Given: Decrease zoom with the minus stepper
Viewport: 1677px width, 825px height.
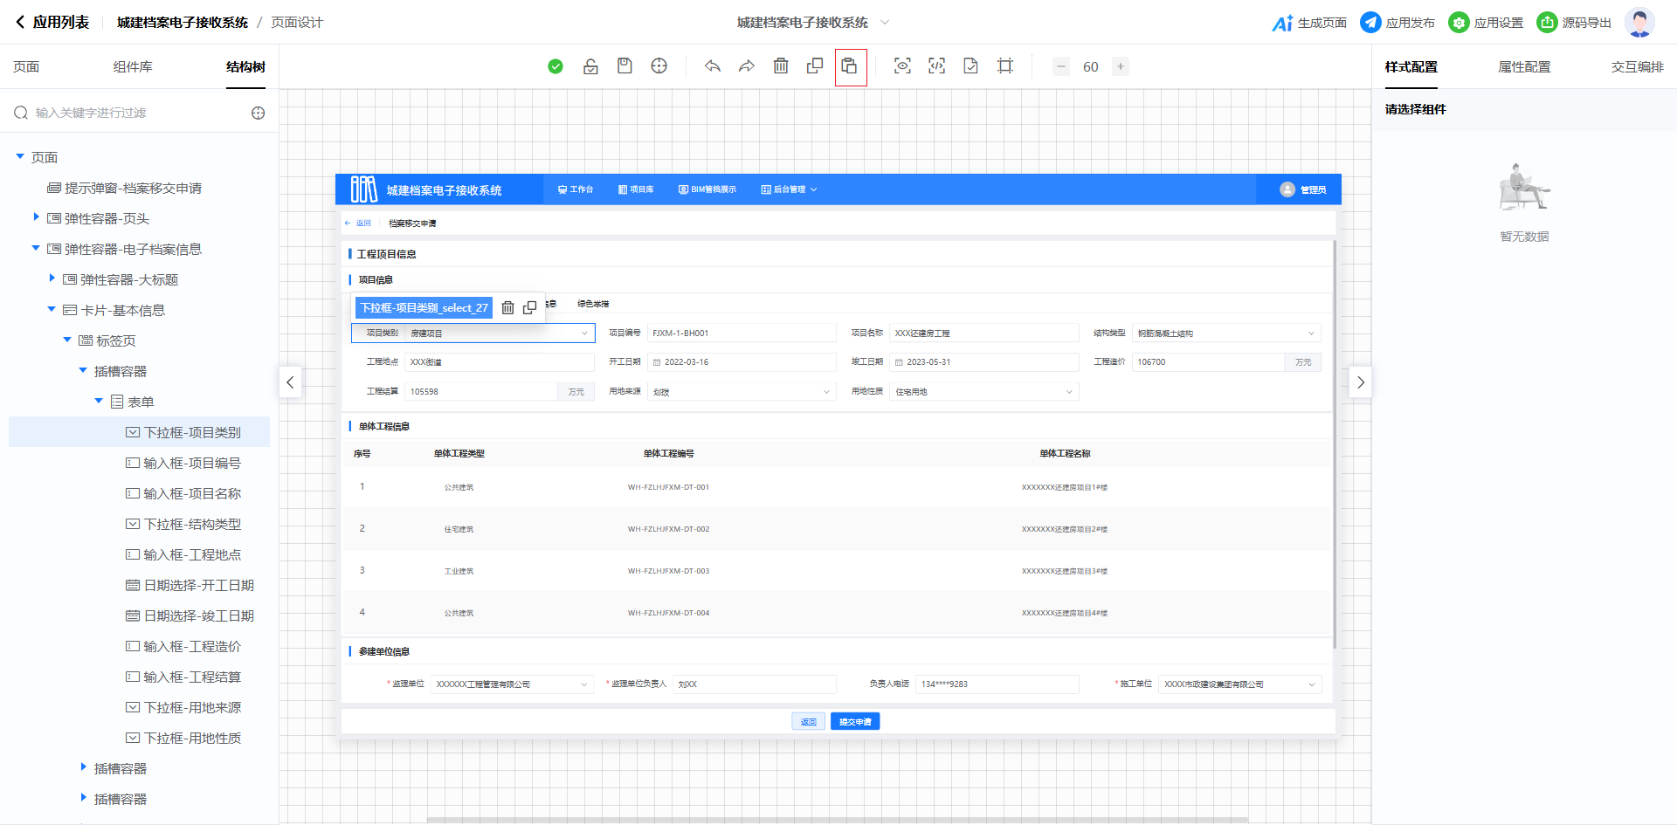Looking at the screenshot, I should (1061, 66).
